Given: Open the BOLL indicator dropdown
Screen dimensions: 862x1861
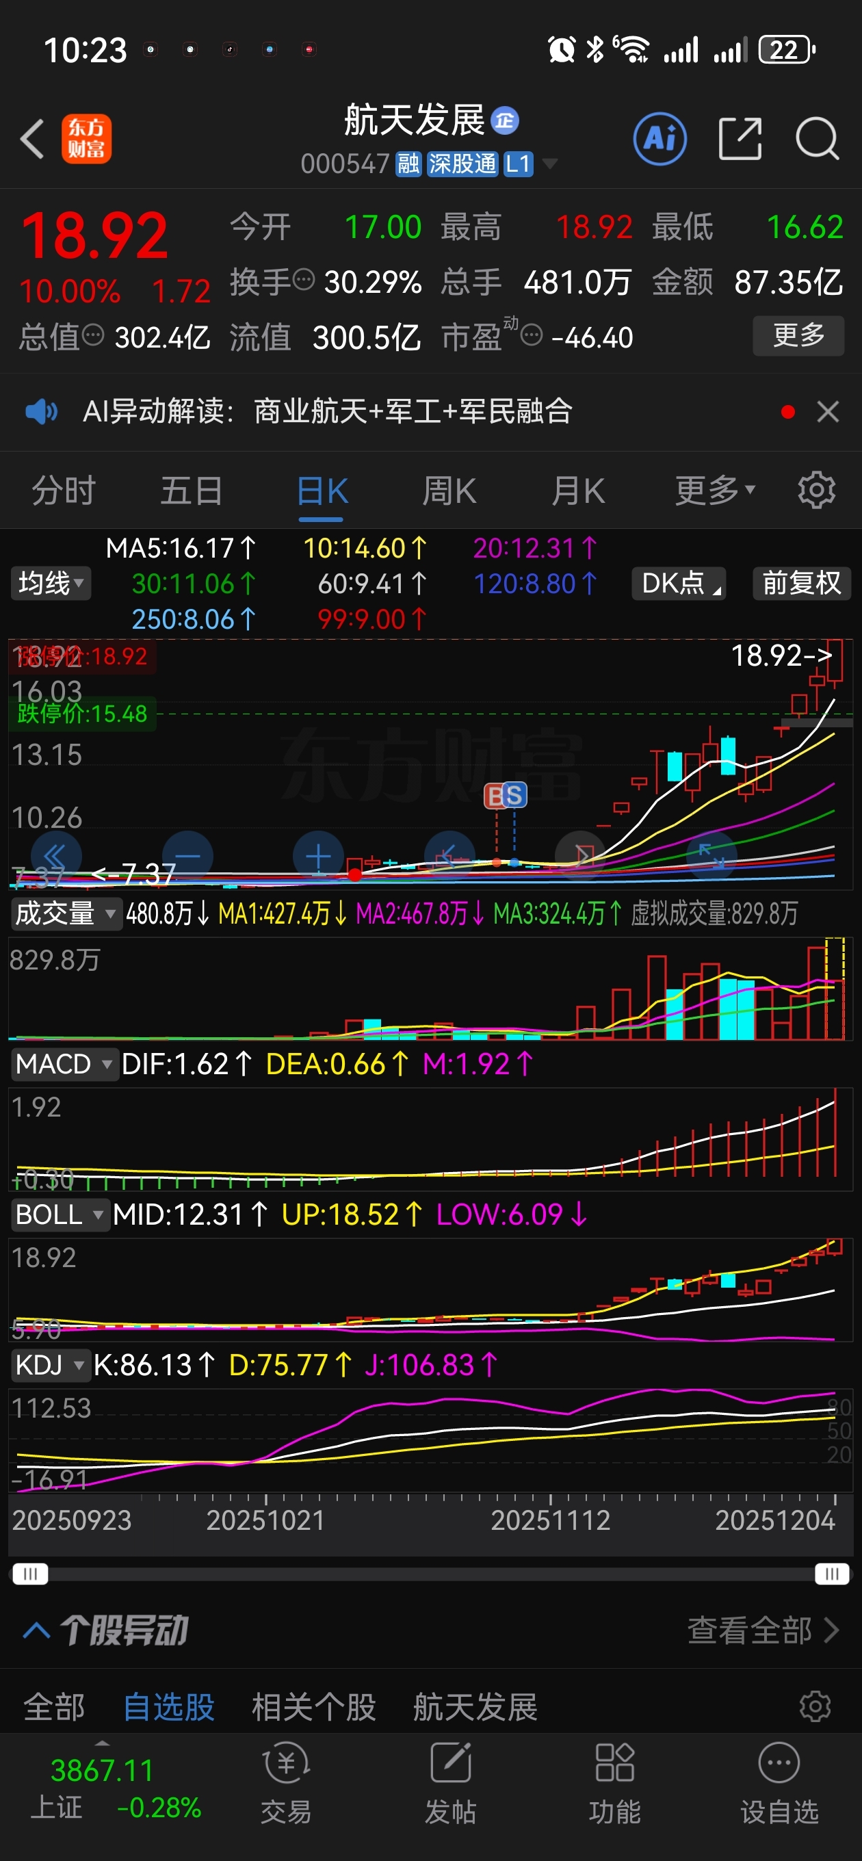Looking at the screenshot, I should click(60, 1214).
